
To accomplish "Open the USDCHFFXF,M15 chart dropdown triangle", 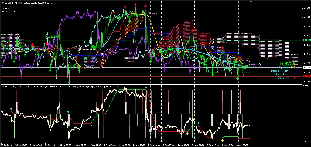I will [x=2, y=3].
